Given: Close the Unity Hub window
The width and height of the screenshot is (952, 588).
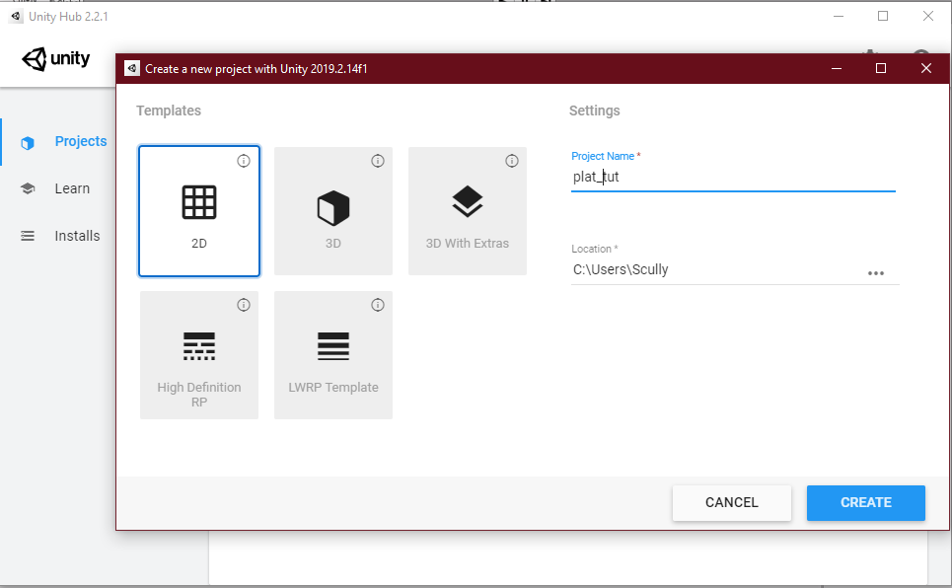Looking at the screenshot, I should (928, 17).
